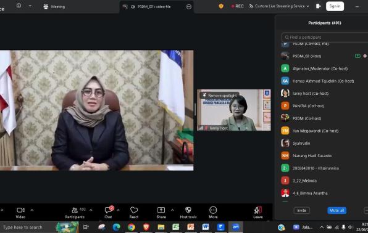Screen dimensions: 368x233
Task: Click the Leave meeting button
Action: [257, 213]
